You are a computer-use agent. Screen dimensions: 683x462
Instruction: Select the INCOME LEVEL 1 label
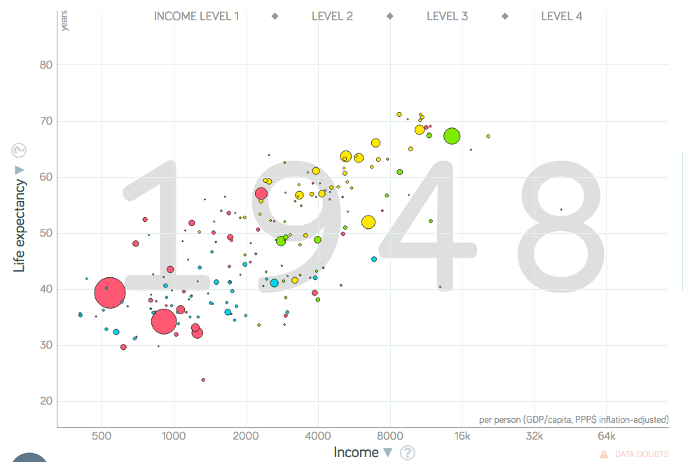pyautogui.click(x=196, y=16)
